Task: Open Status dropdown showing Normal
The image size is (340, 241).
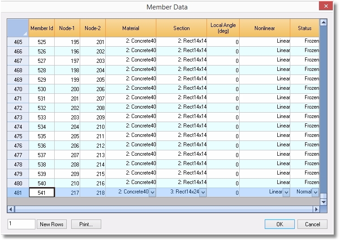Action: click(315, 193)
